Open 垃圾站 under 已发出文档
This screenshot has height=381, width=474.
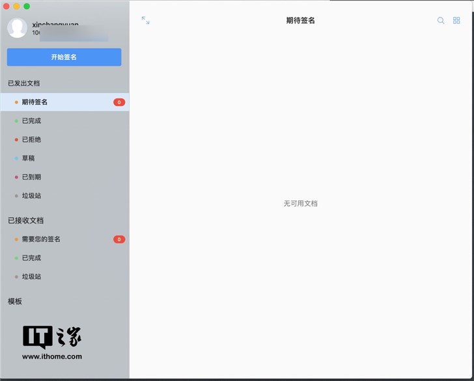pos(31,196)
